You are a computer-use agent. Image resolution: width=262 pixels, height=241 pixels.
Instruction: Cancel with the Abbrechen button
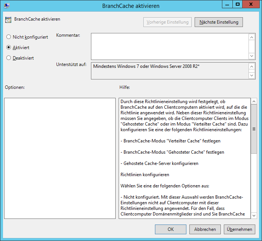click(205, 229)
